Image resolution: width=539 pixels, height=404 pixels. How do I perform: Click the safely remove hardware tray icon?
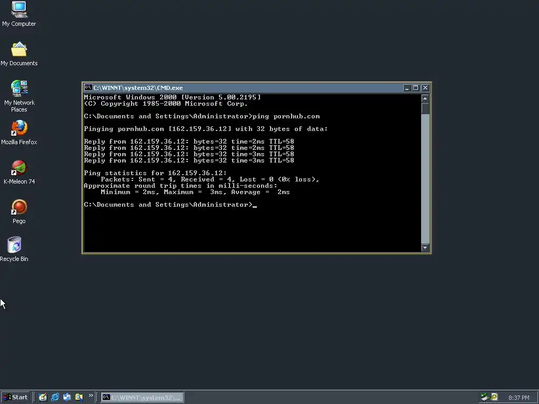485,397
